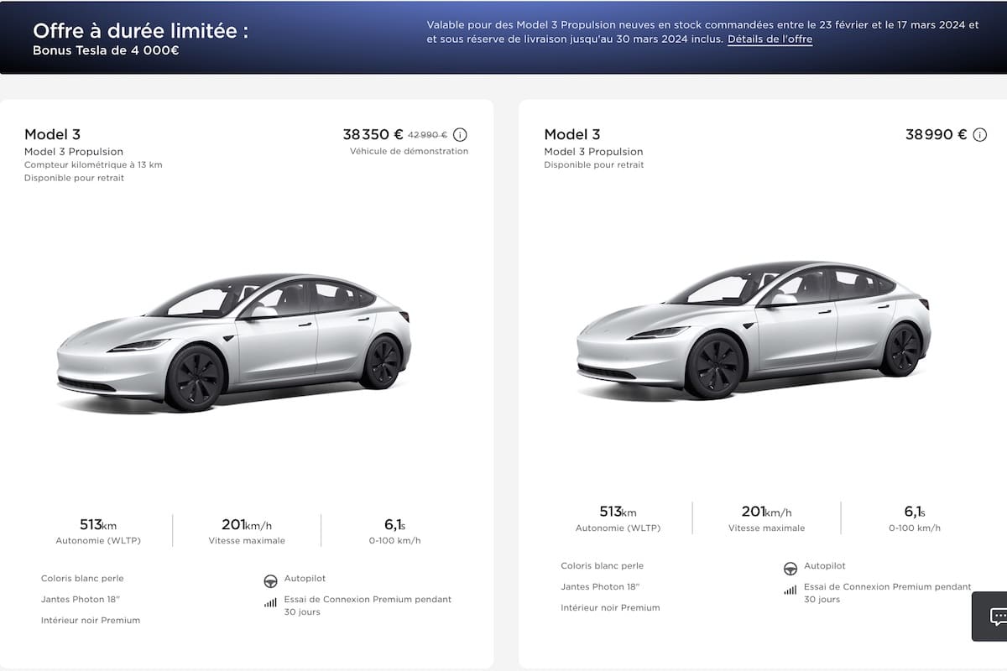Click Autopilot steering wheel icon in left card

270,580
